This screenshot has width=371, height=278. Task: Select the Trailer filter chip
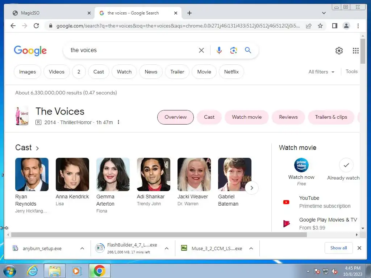click(177, 72)
